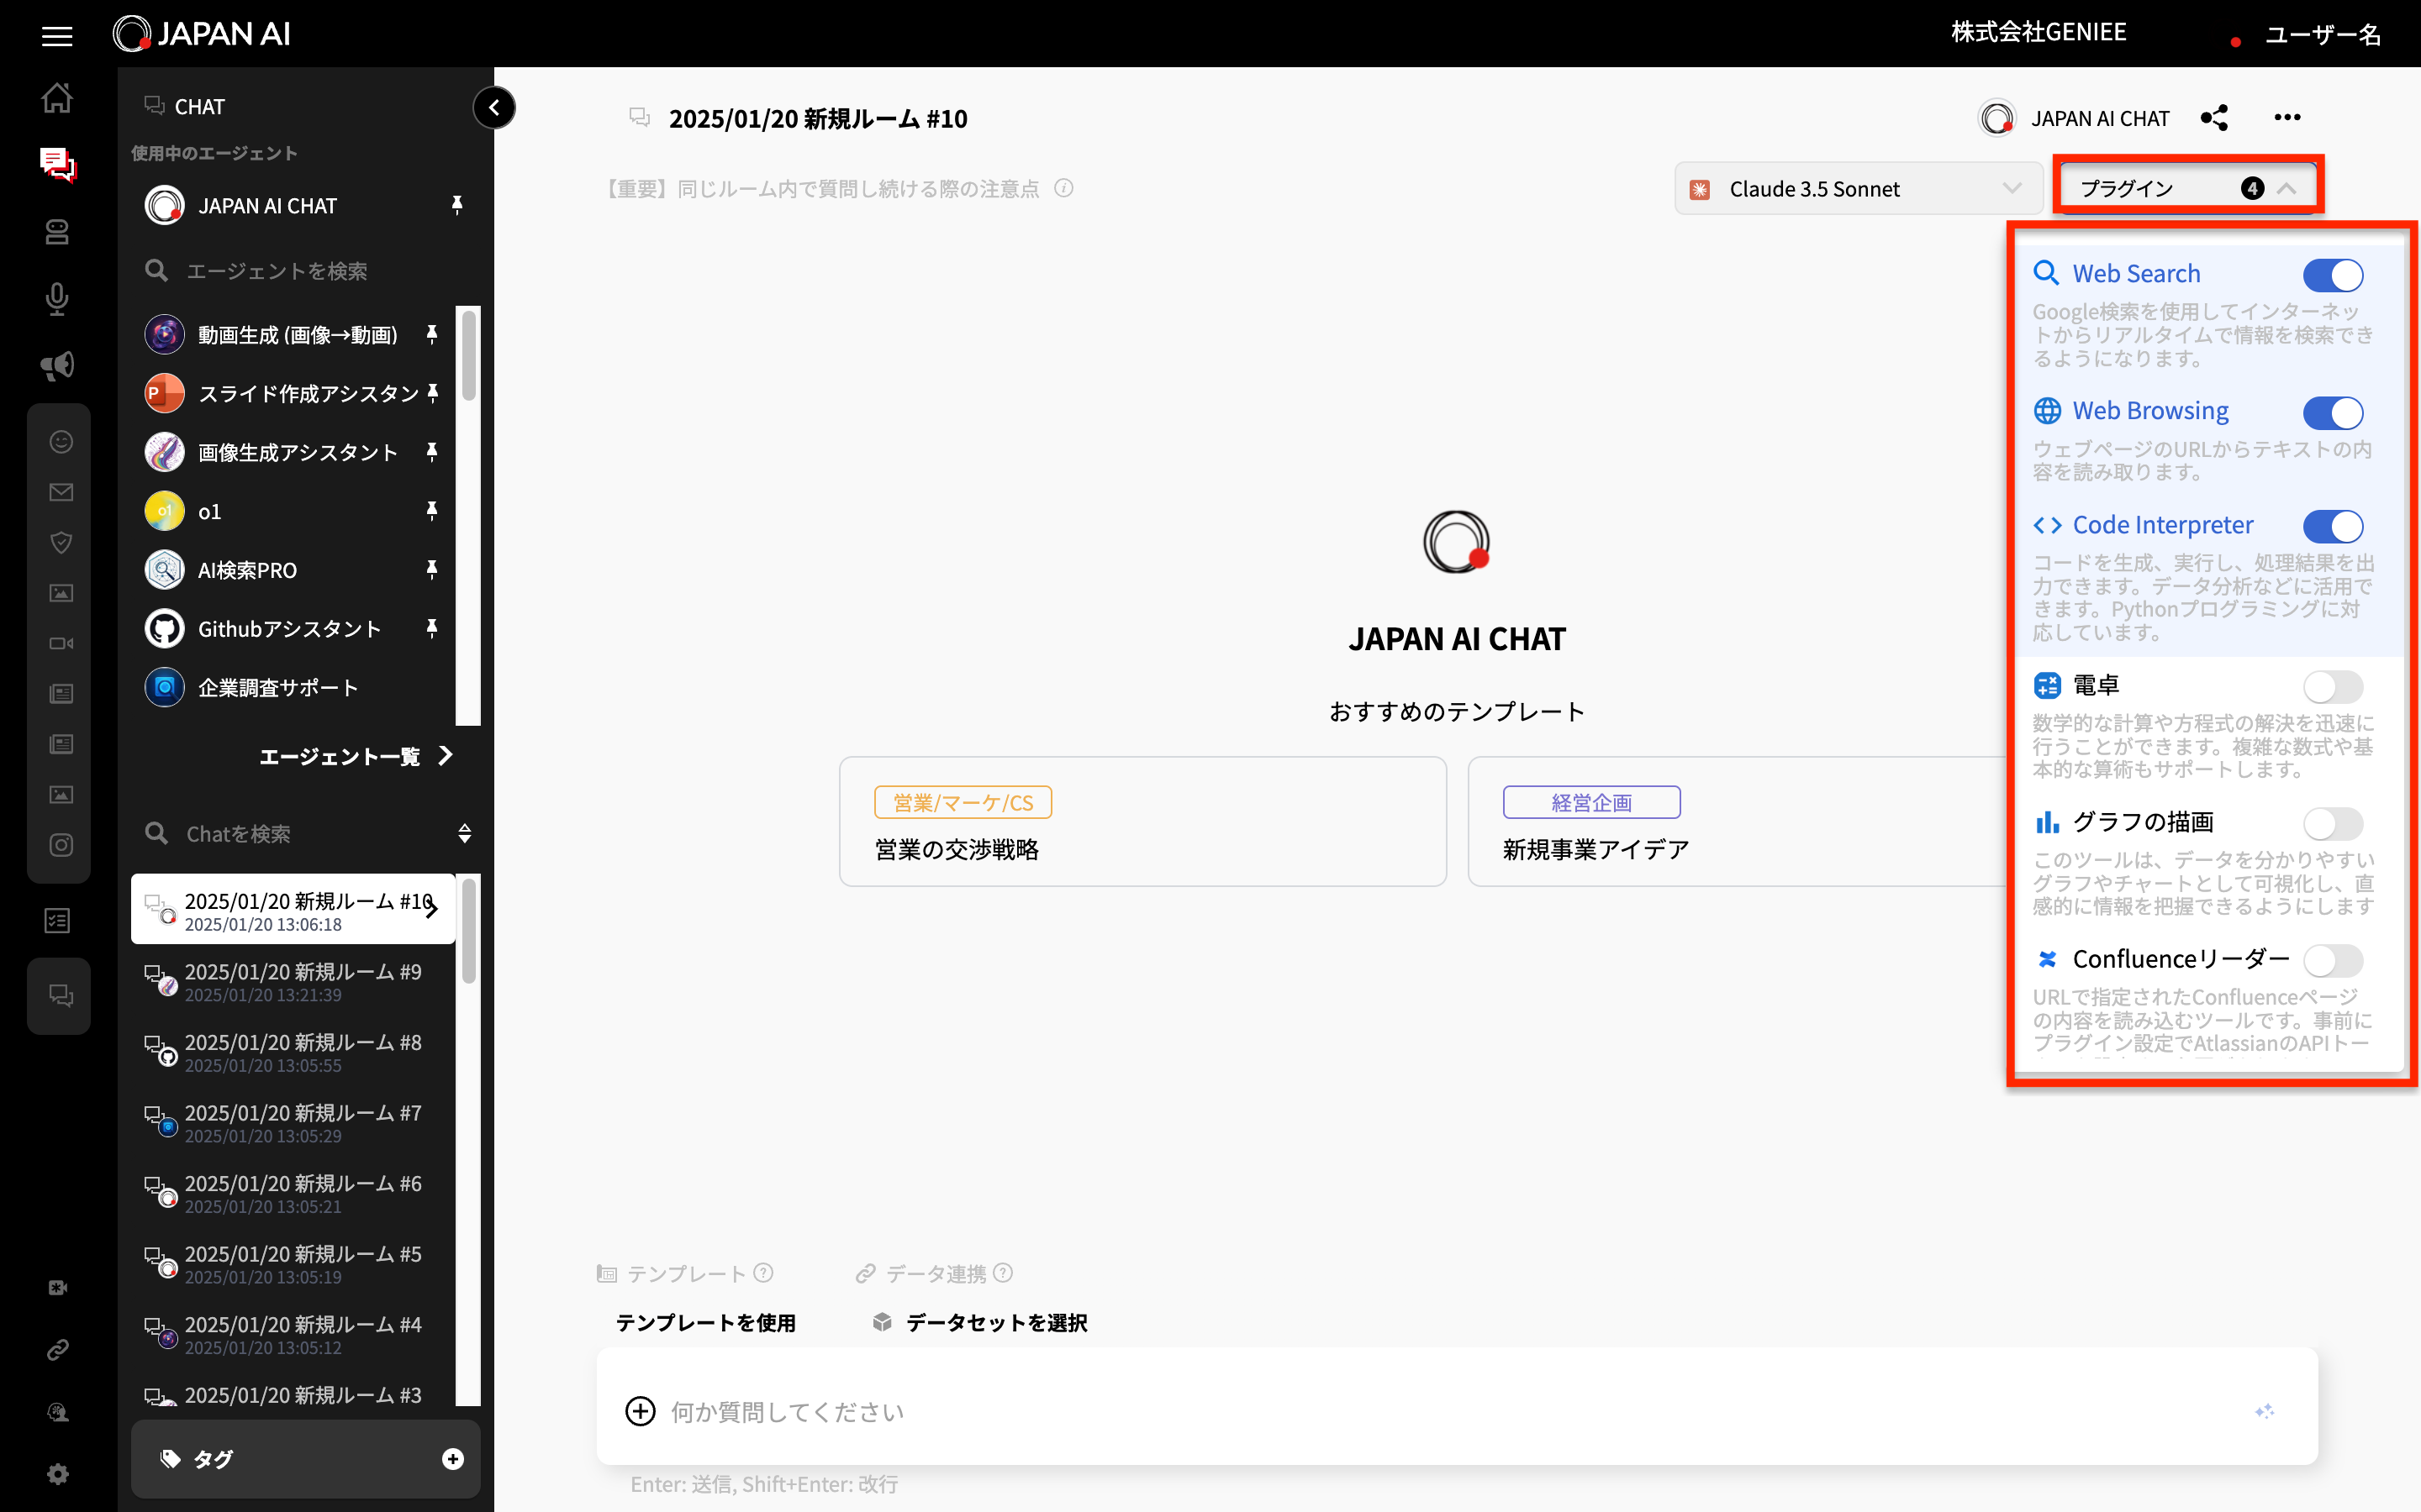Collapse the プラグイン panel with its chevron
Screen dimensions: 2421x1512
pos(2290,186)
